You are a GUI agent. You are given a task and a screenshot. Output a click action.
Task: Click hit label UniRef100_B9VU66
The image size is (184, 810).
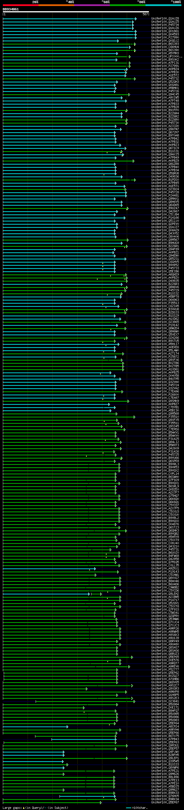coord(165,458)
